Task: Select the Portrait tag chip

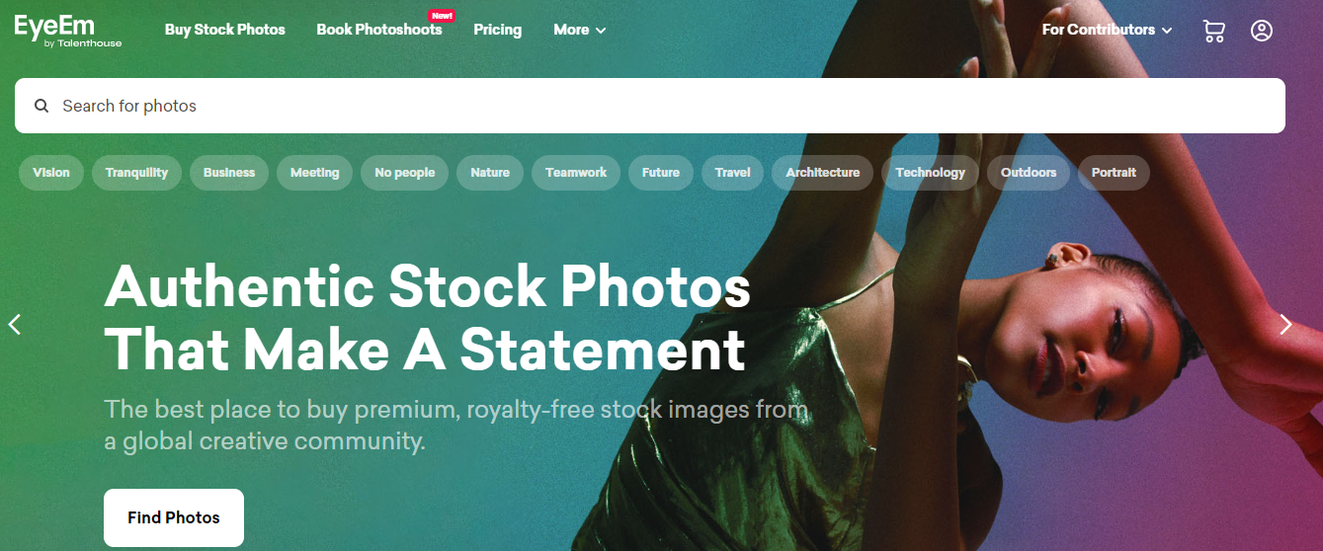Action: 1114,173
